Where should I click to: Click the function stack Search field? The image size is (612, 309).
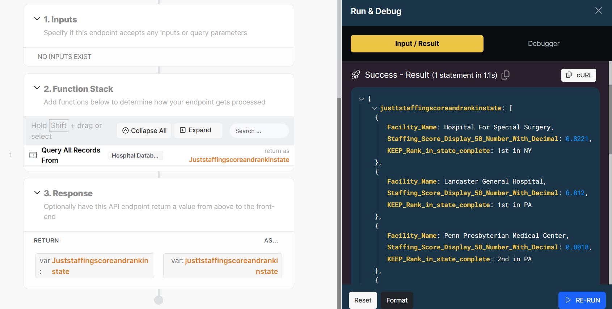click(x=259, y=131)
